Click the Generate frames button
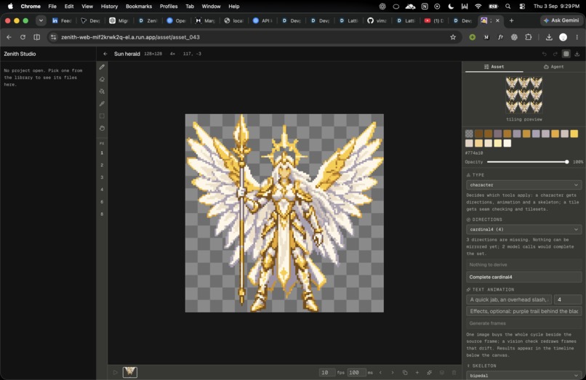 (x=523, y=323)
